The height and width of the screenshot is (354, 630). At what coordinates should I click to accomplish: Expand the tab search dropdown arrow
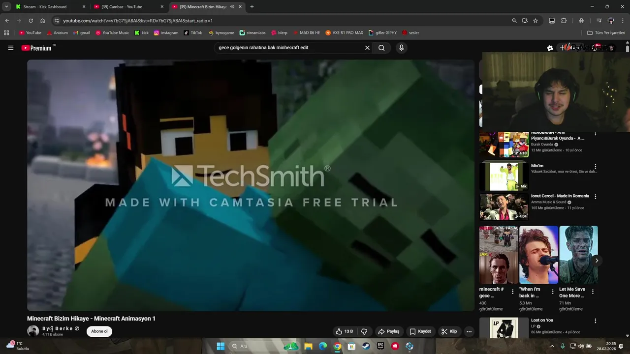[x=6, y=7]
